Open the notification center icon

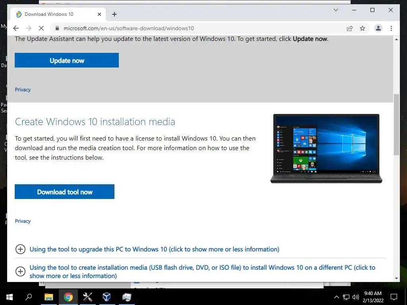pos(394,297)
